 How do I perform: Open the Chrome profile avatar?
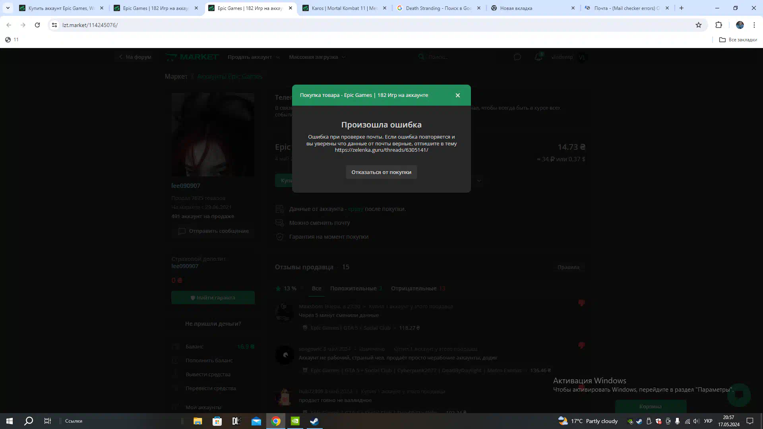[740, 25]
